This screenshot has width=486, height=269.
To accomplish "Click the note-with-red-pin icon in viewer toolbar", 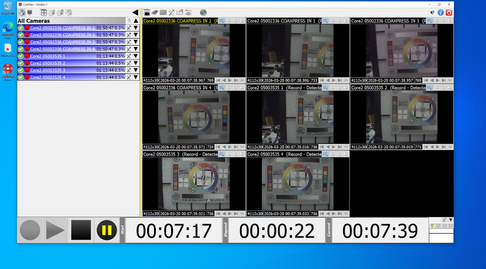I will point(180,13).
